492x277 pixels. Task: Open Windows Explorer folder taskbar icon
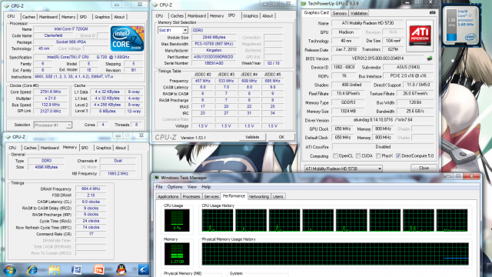click(x=55, y=270)
